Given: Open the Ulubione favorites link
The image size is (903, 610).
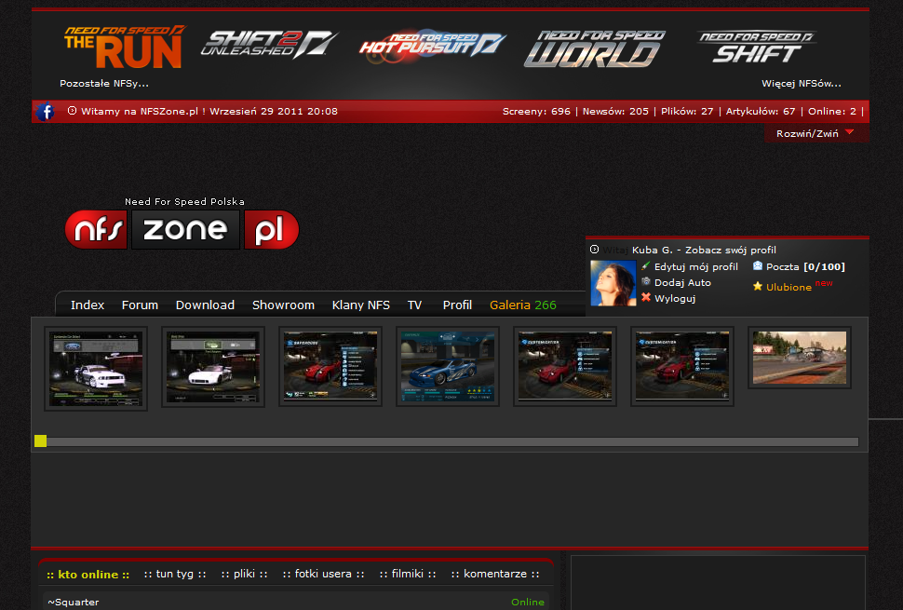Looking at the screenshot, I should pos(788,287).
